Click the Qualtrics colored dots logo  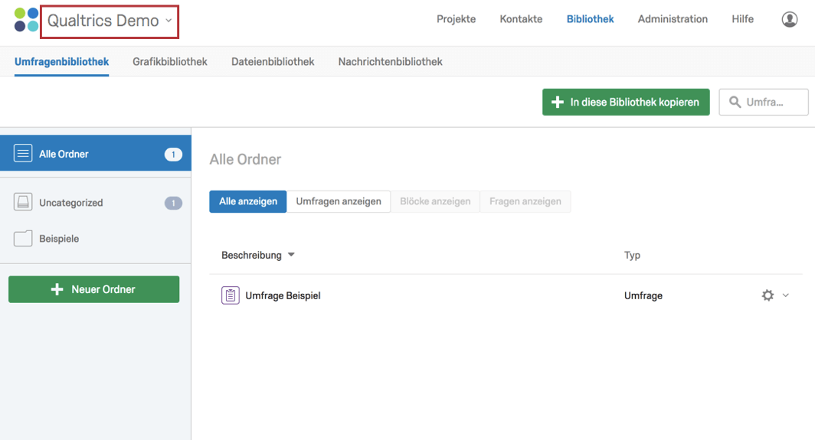[27, 20]
